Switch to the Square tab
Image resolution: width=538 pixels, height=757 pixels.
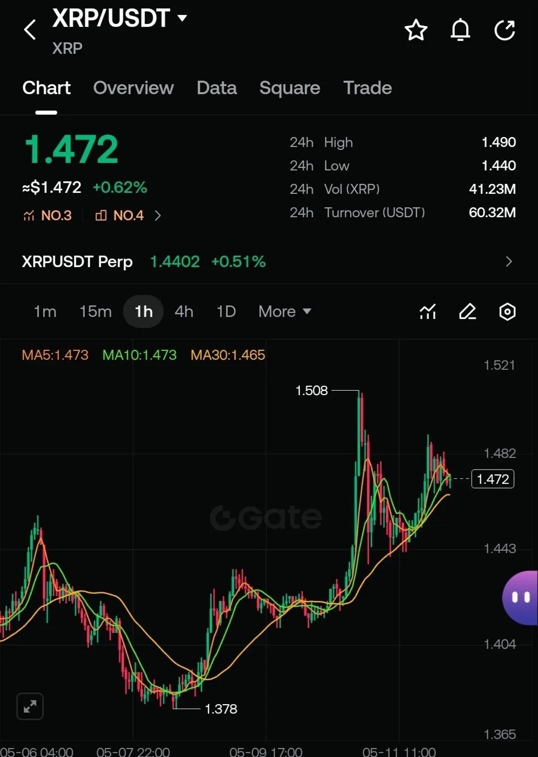(x=290, y=88)
